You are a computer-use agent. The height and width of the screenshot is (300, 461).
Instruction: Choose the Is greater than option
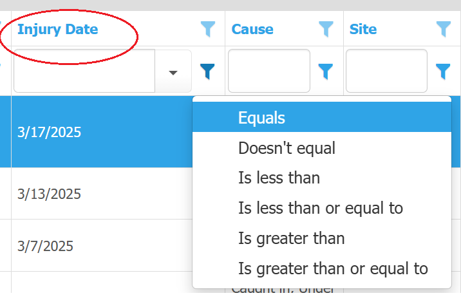pos(291,238)
